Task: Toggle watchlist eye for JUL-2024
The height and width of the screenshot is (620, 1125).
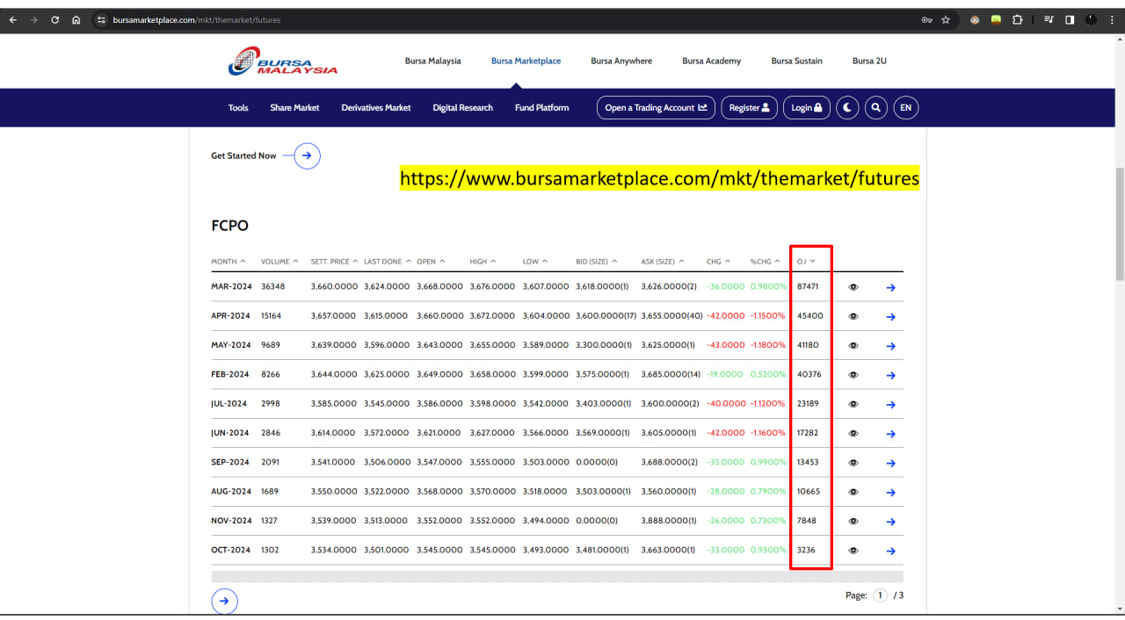Action: click(853, 404)
